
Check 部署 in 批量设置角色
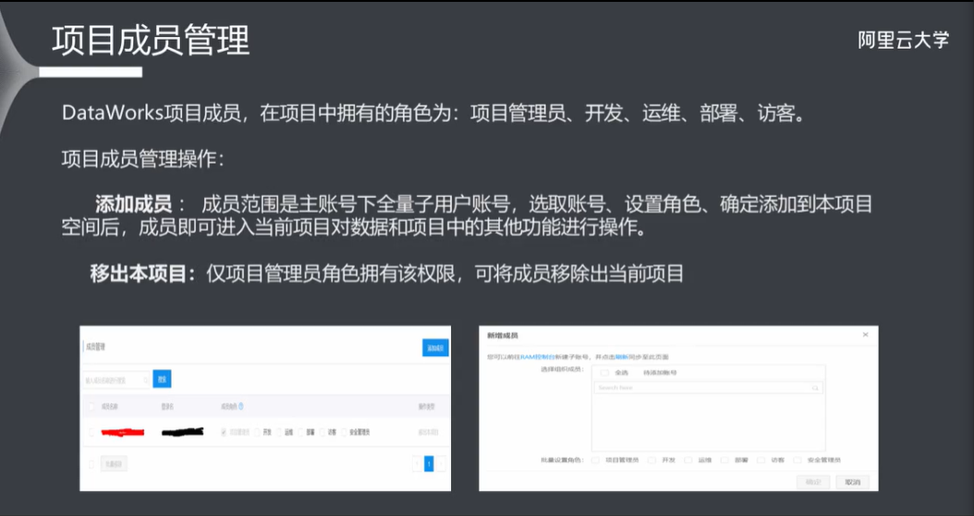724,460
